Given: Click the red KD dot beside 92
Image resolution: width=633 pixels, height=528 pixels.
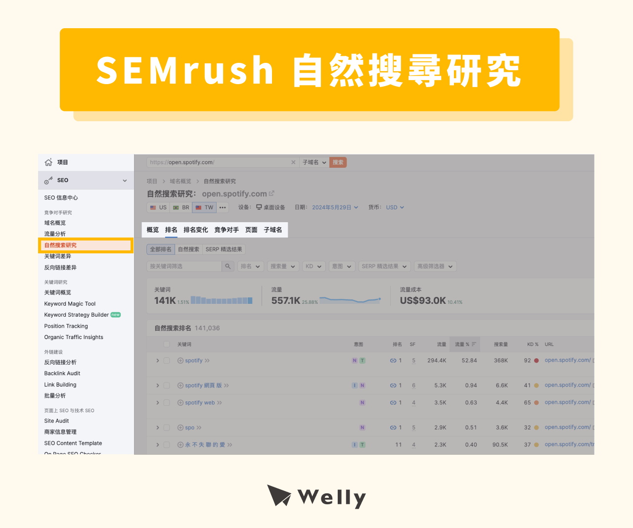Looking at the screenshot, I should 536,361.
